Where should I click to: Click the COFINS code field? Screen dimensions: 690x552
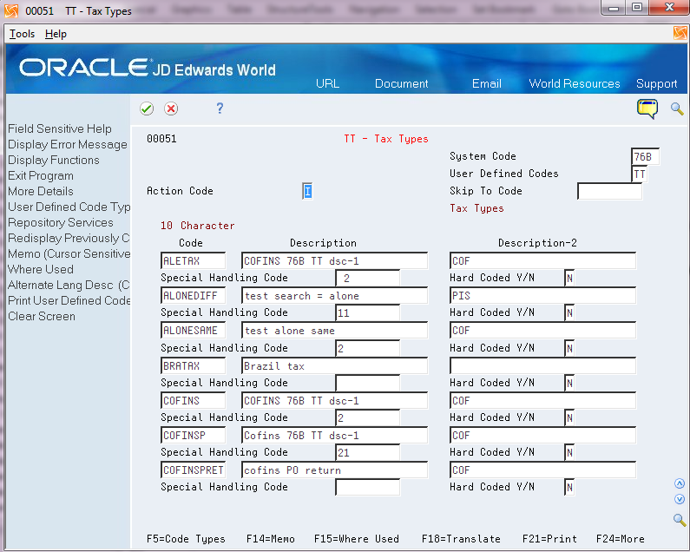194,400
